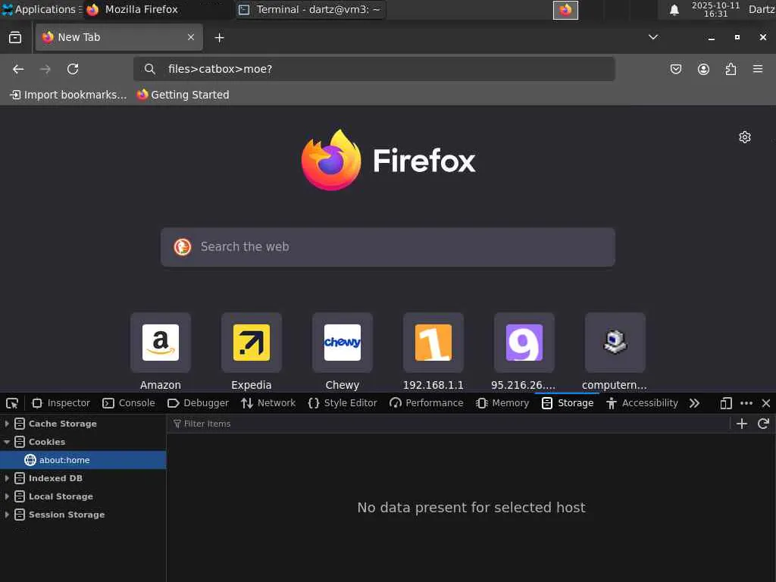This screenshot has height=582, width=776.
Task: Click Import bookmarks bookmark item
Action: click(x=68, y=95)
